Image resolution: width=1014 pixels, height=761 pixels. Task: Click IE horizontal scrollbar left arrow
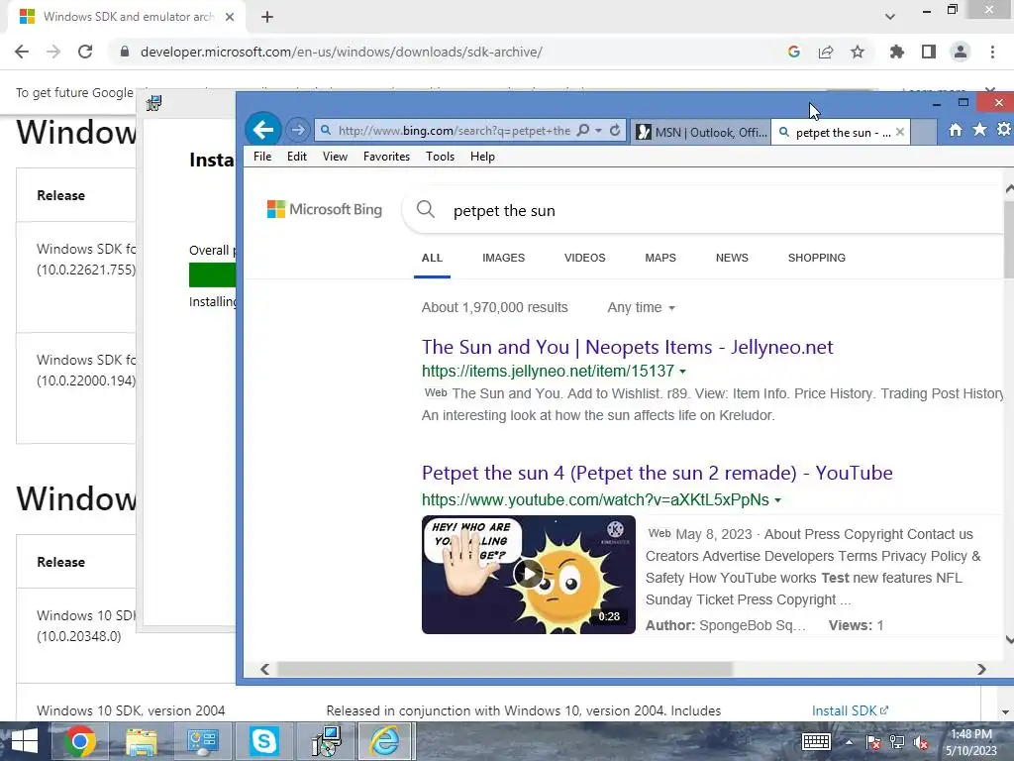pos(264,669)
